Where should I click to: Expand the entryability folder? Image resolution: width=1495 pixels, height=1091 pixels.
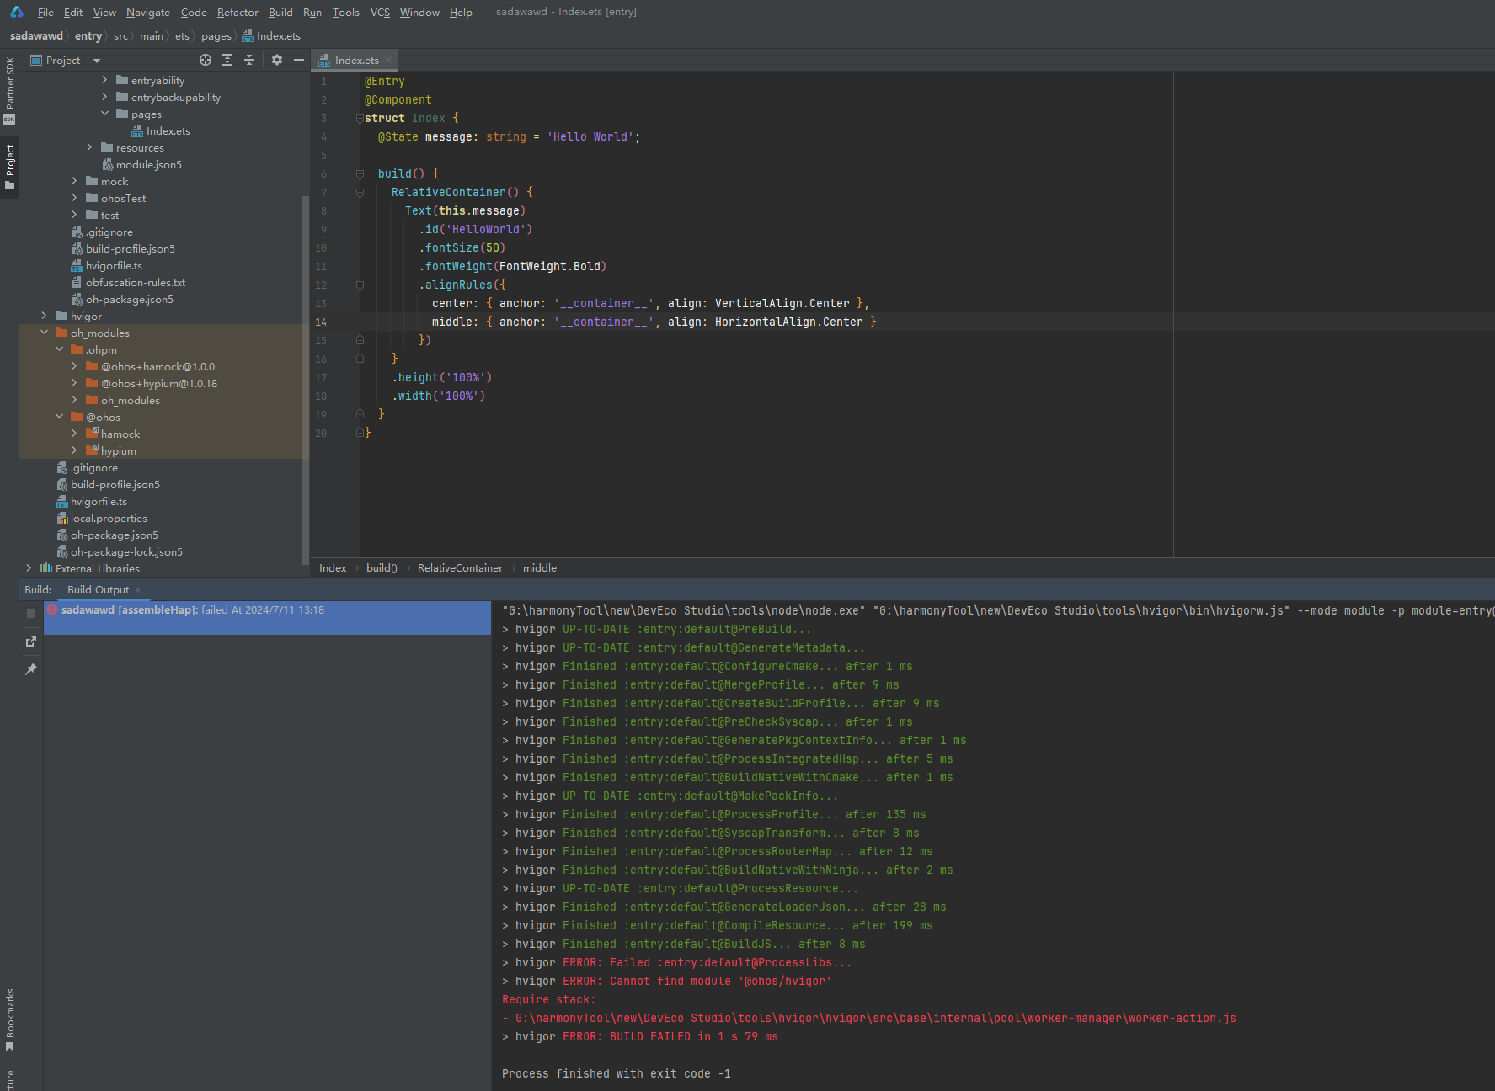104,80
